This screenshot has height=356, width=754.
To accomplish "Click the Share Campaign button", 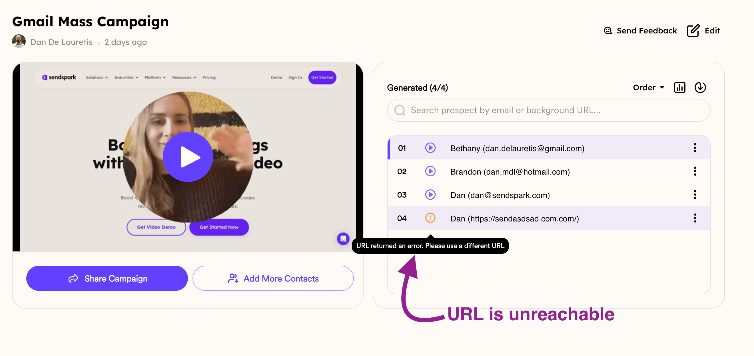I will pos(107,278).
